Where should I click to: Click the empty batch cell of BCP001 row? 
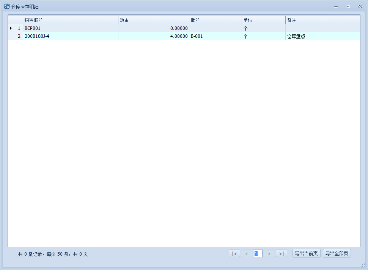coord(215,28)
